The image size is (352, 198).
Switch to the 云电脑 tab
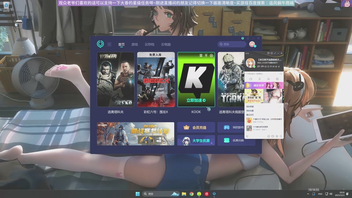(x=166, y=44)
